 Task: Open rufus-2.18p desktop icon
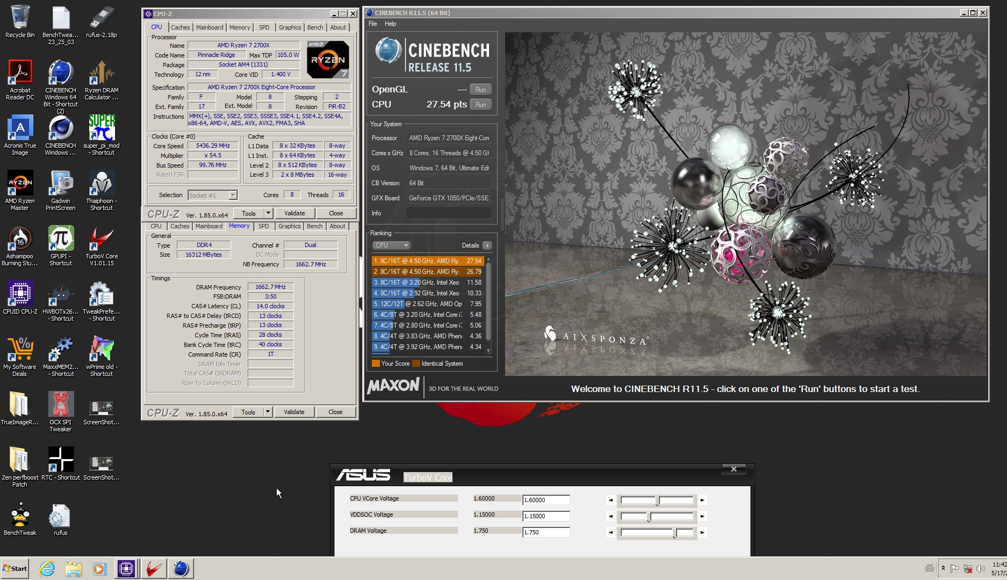[101, 21]
